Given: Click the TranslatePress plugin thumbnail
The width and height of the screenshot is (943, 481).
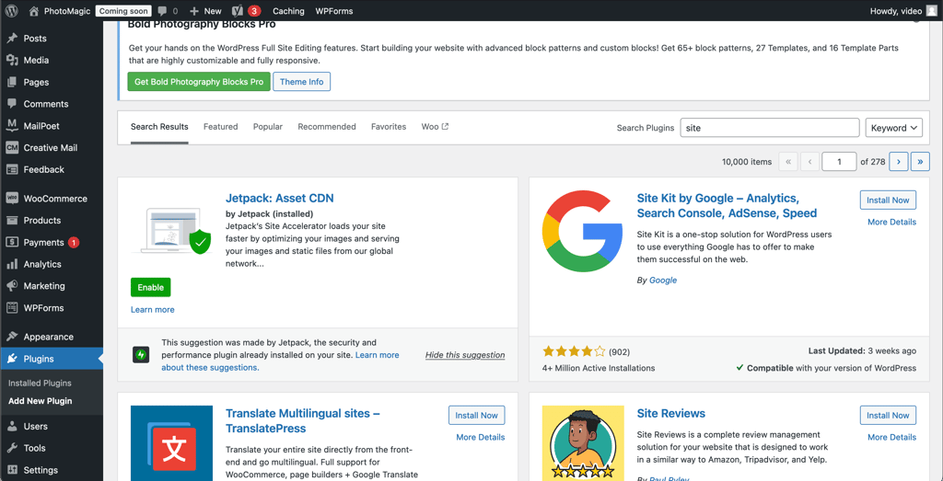Looking at the screenshot, I should pos(171,443).
